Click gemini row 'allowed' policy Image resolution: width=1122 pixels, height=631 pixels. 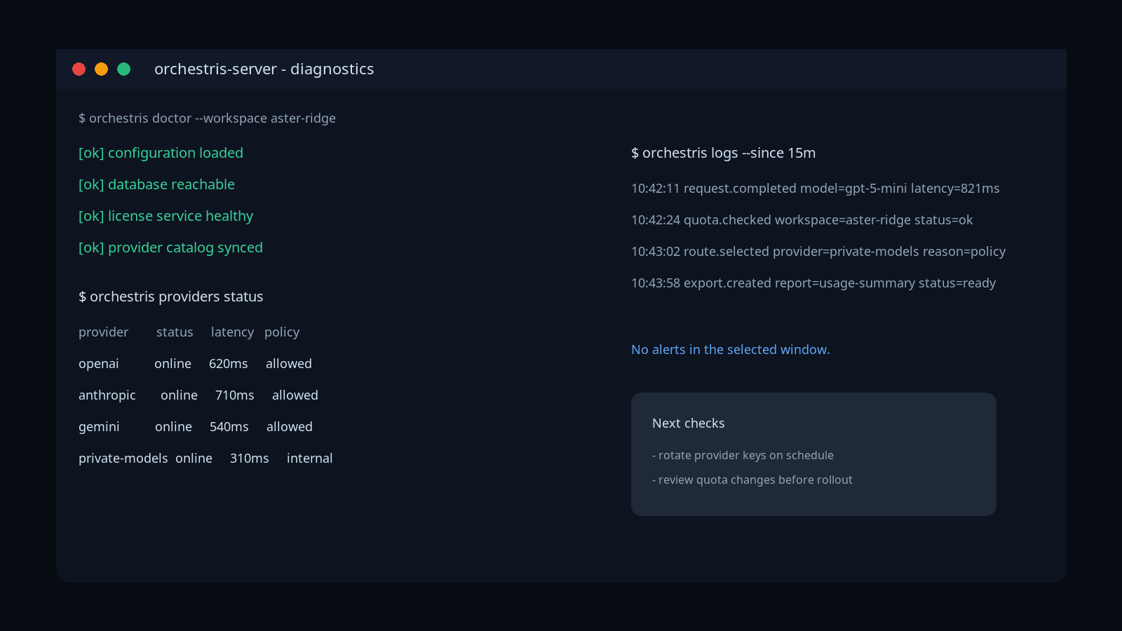pos(290,427)
